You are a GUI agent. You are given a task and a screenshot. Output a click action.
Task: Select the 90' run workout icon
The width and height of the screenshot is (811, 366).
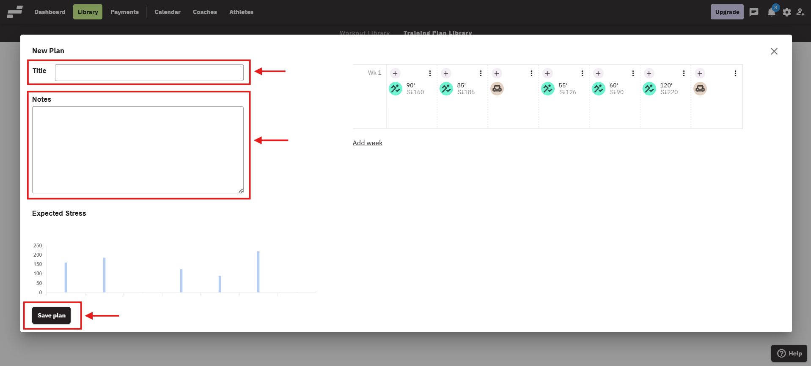click(x=396, y=89)
